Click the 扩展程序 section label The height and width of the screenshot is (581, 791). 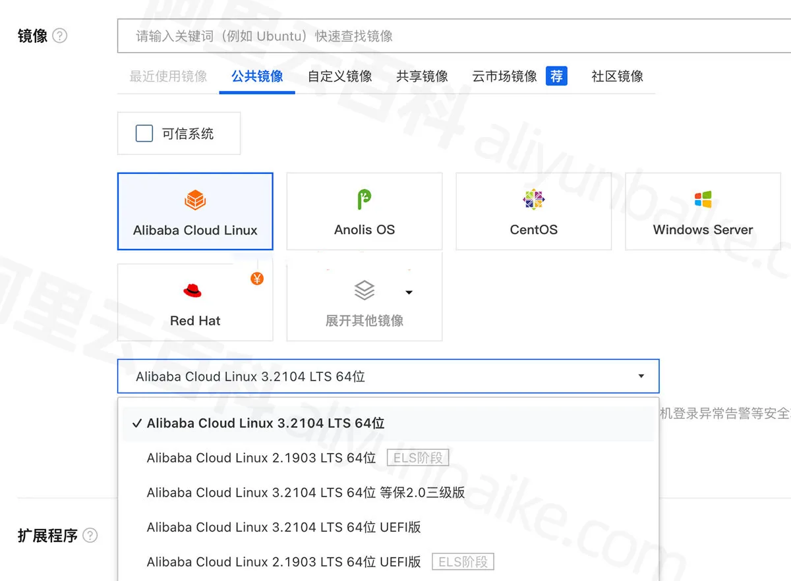tap(47, 536)
